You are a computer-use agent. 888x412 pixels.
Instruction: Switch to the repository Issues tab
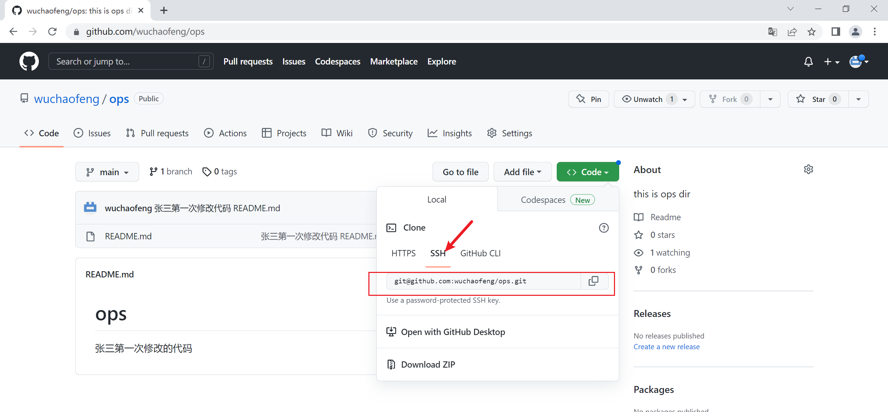click(x=92, y=133)
